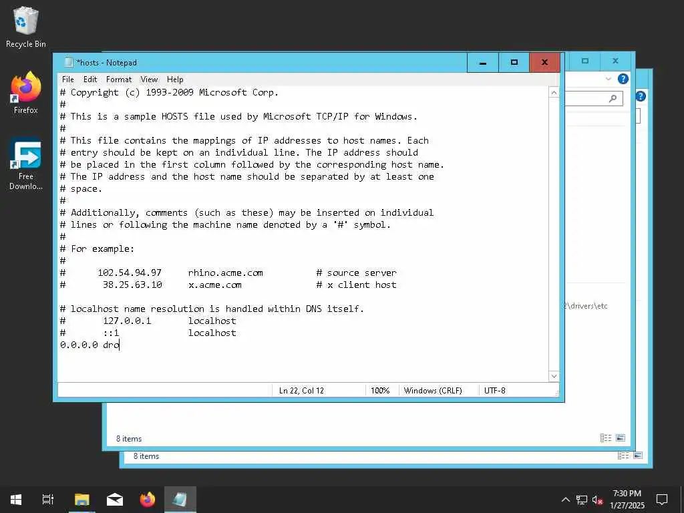
Task: Open the Free Download Manager desktop shortcut
Action: pos(26,164)
